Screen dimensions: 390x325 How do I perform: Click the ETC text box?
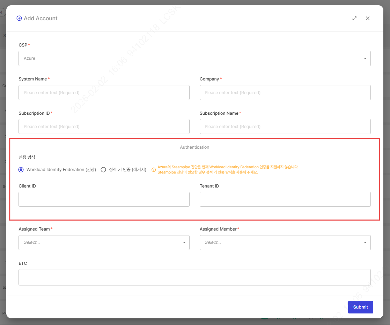194,277
